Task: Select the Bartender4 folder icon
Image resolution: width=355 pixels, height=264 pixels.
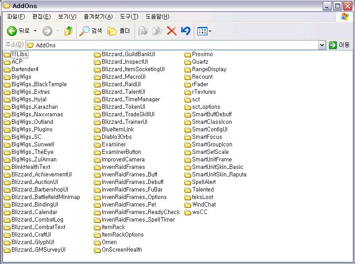Action: pyautogui.click(x=7, y=69)
